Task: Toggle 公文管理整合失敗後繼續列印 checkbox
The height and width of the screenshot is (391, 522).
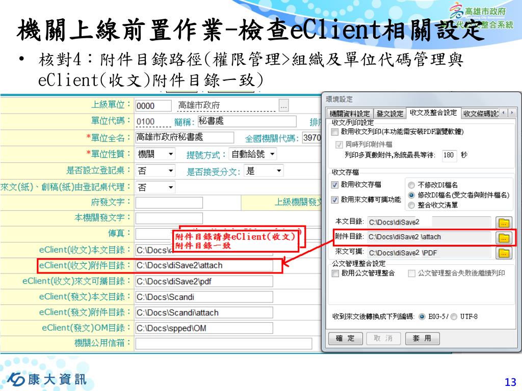Action: coord(411,273)
